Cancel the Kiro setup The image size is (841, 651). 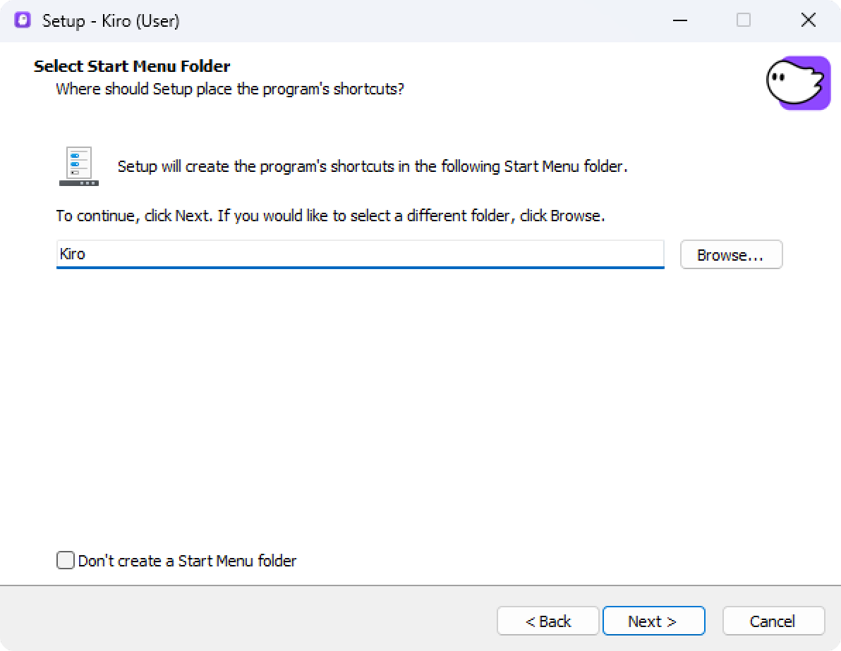[773, 621]
